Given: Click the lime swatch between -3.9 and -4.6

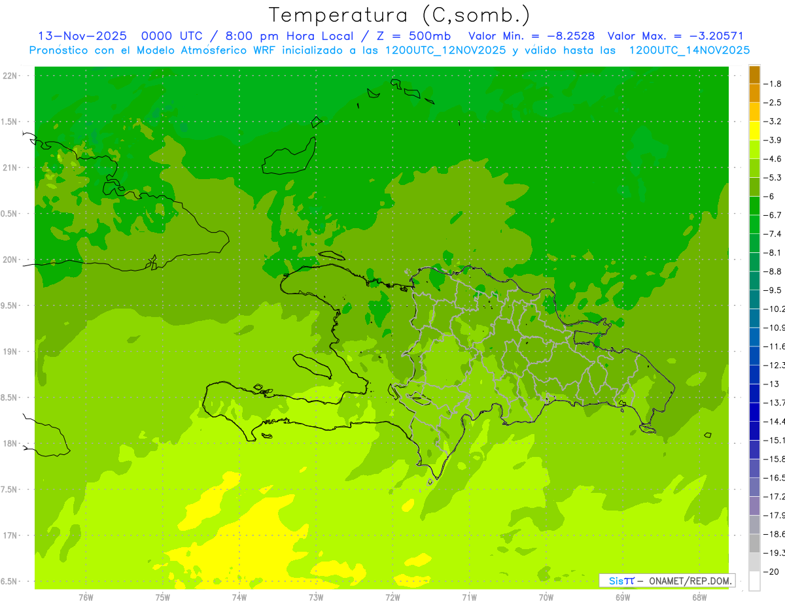Looking at the screenshot, I should (x=754, y=149).
